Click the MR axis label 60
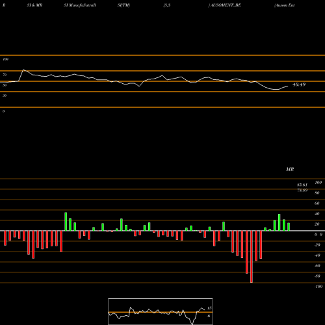This screenshot has width=325, height=325. point(317,203)
